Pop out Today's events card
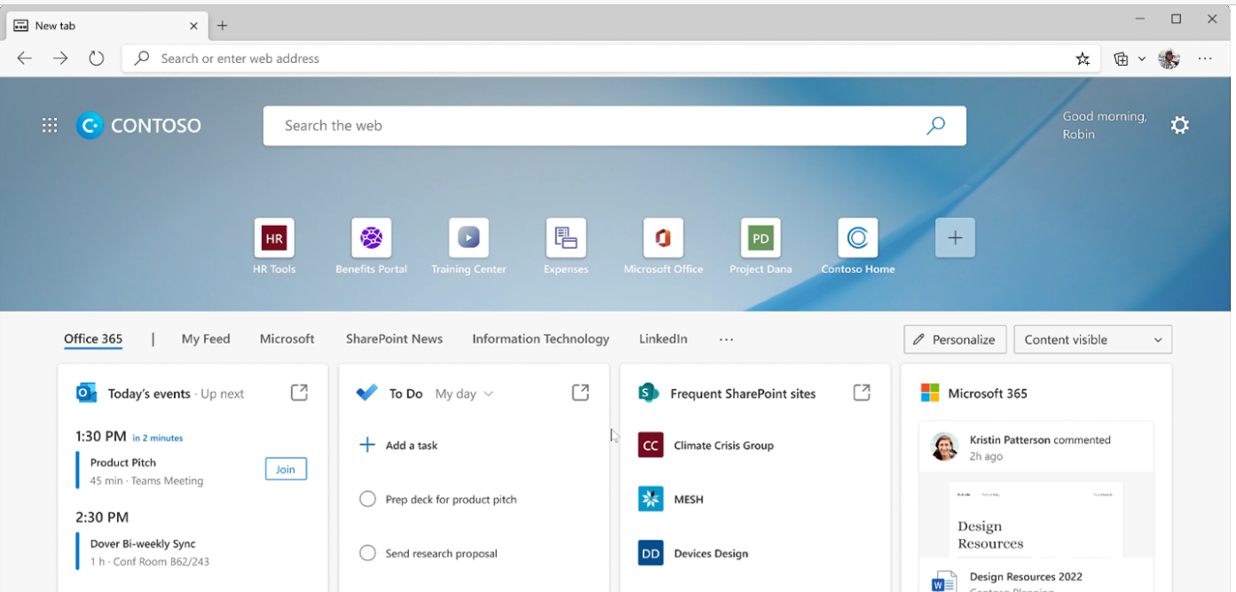 click(299, 393)
